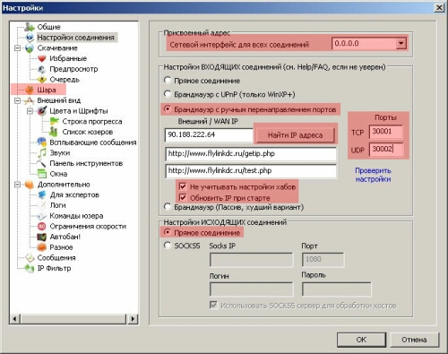448x354 pixels.
Task: Click the test.php URL field
Action: pyautogui.click(x=251, y=171)
